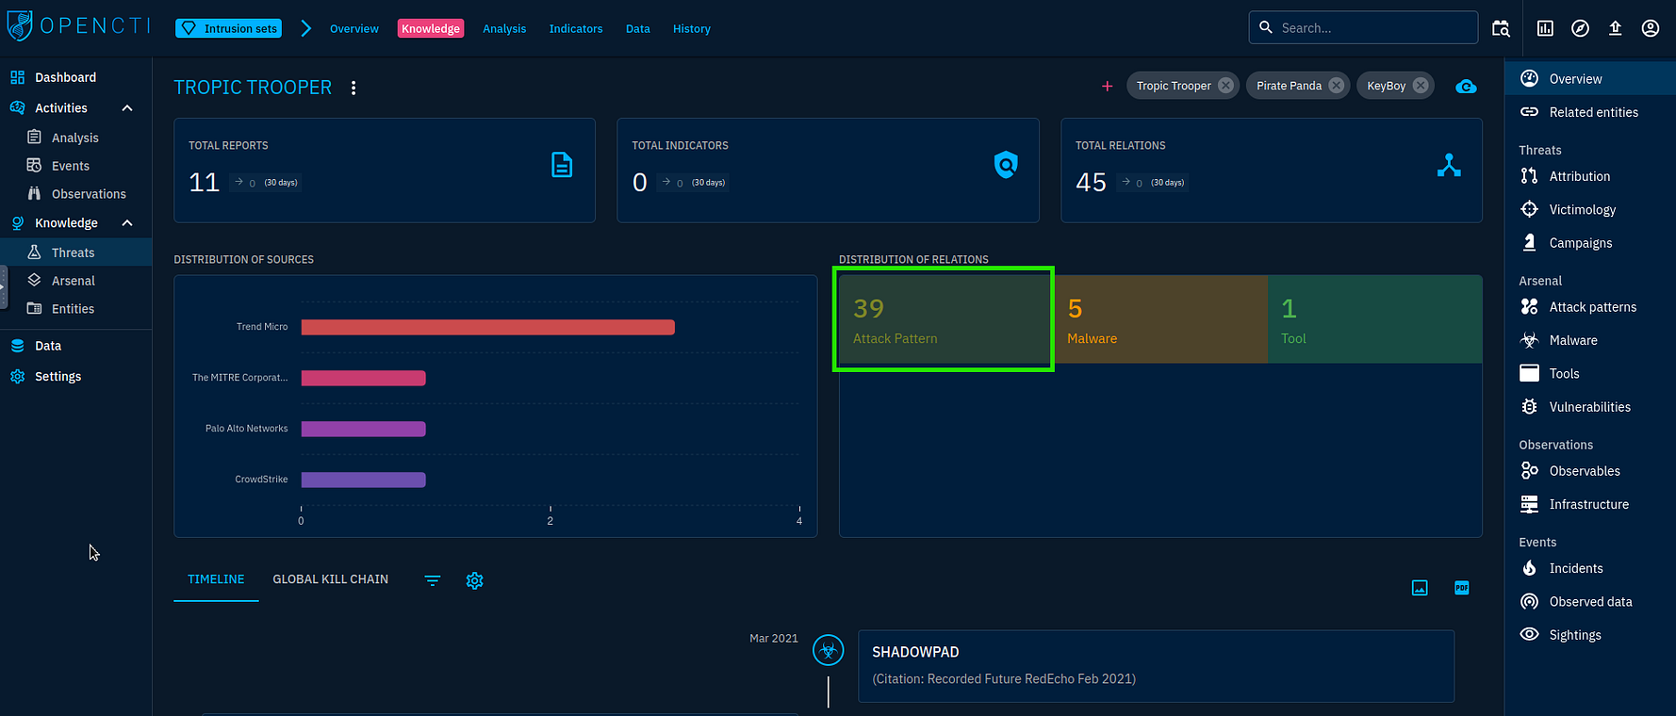Click the Sightings eye icon

1529,634
